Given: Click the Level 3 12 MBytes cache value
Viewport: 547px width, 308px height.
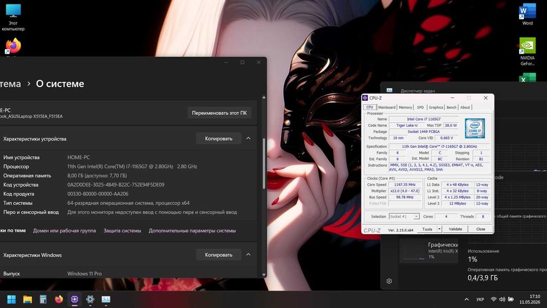Looking at the screenshot, I should click(x=457, y=204).
